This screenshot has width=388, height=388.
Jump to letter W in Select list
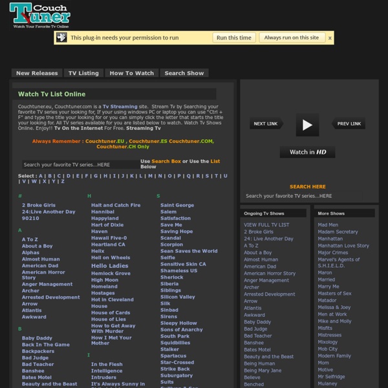coord(34,181)
